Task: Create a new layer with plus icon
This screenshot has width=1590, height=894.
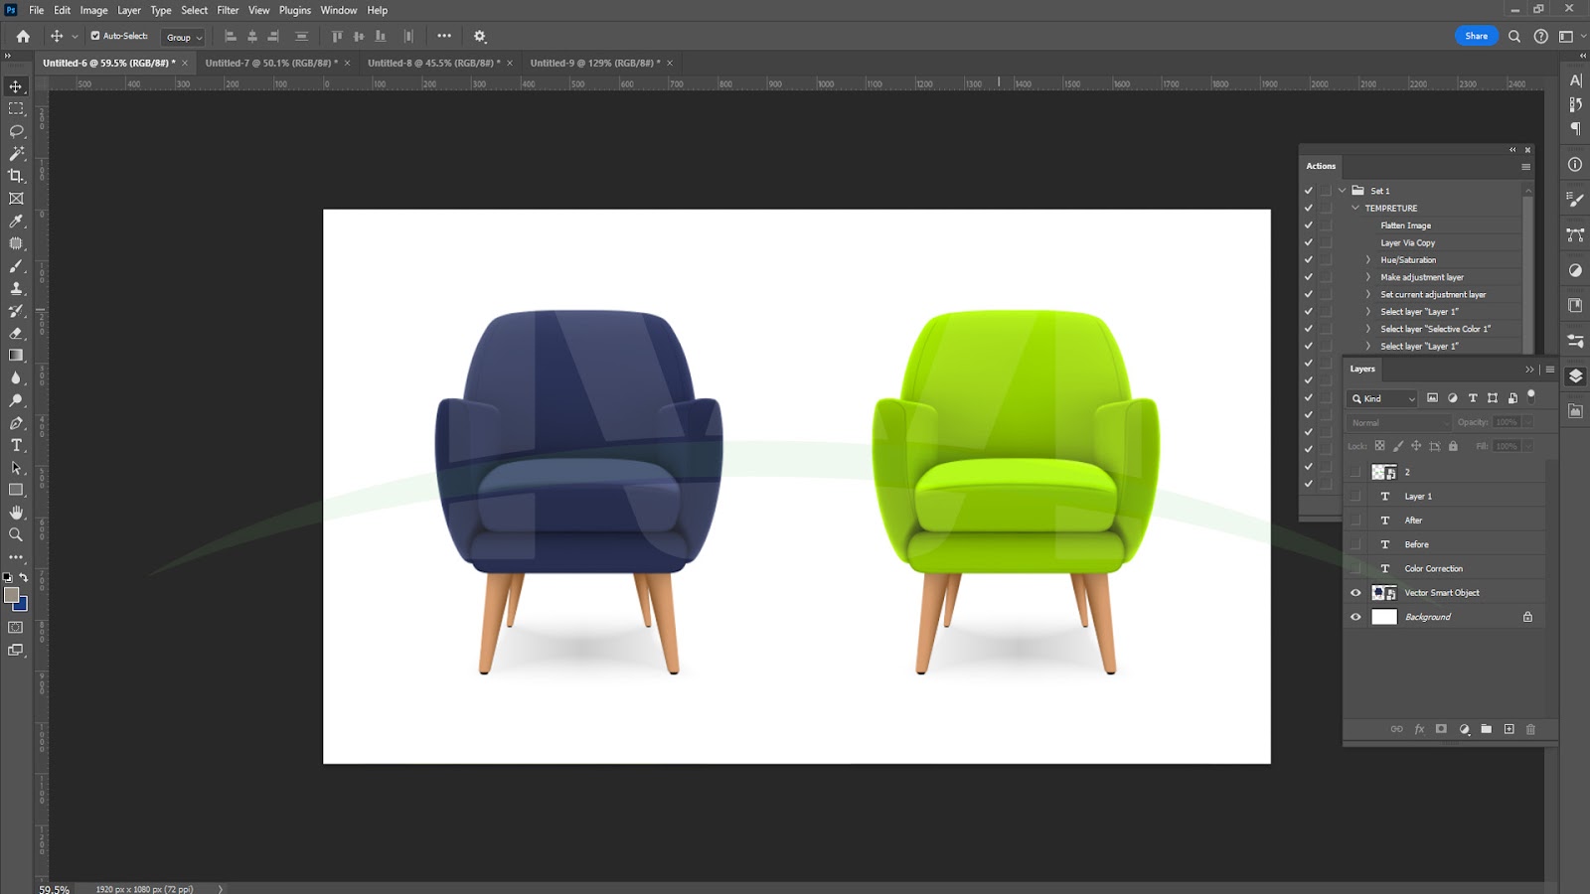Action: [1509, 729]
